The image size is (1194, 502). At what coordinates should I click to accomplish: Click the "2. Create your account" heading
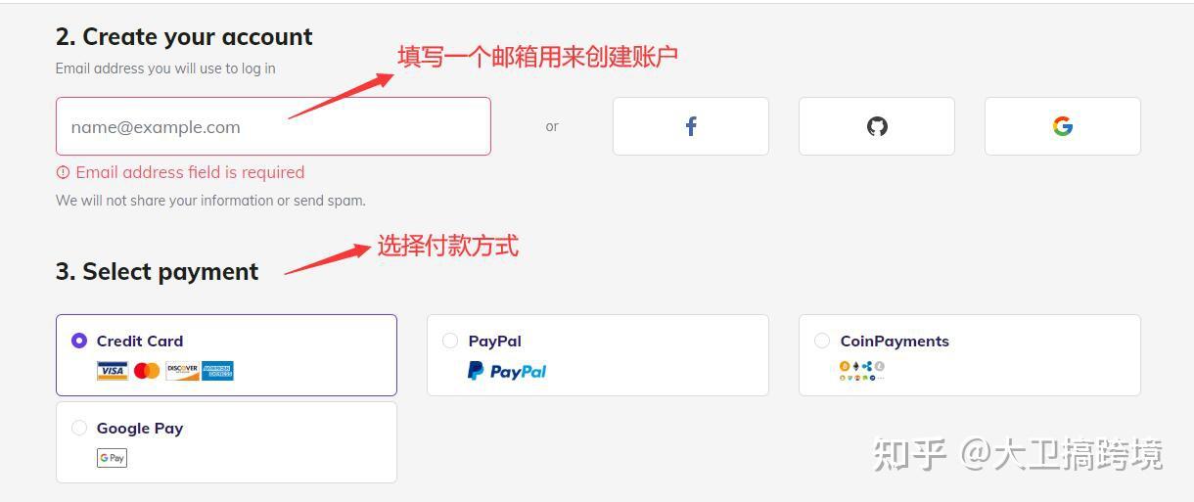coord(184,37)
